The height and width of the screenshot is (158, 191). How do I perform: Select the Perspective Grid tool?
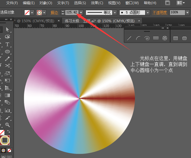7,88
